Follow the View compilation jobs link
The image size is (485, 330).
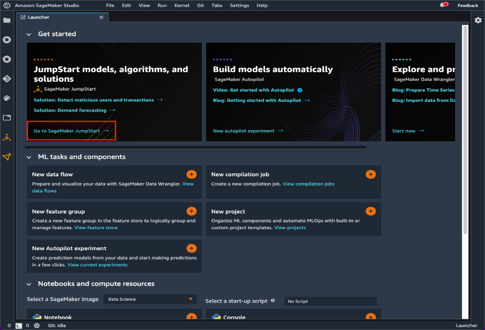click(x=308, y=184)
